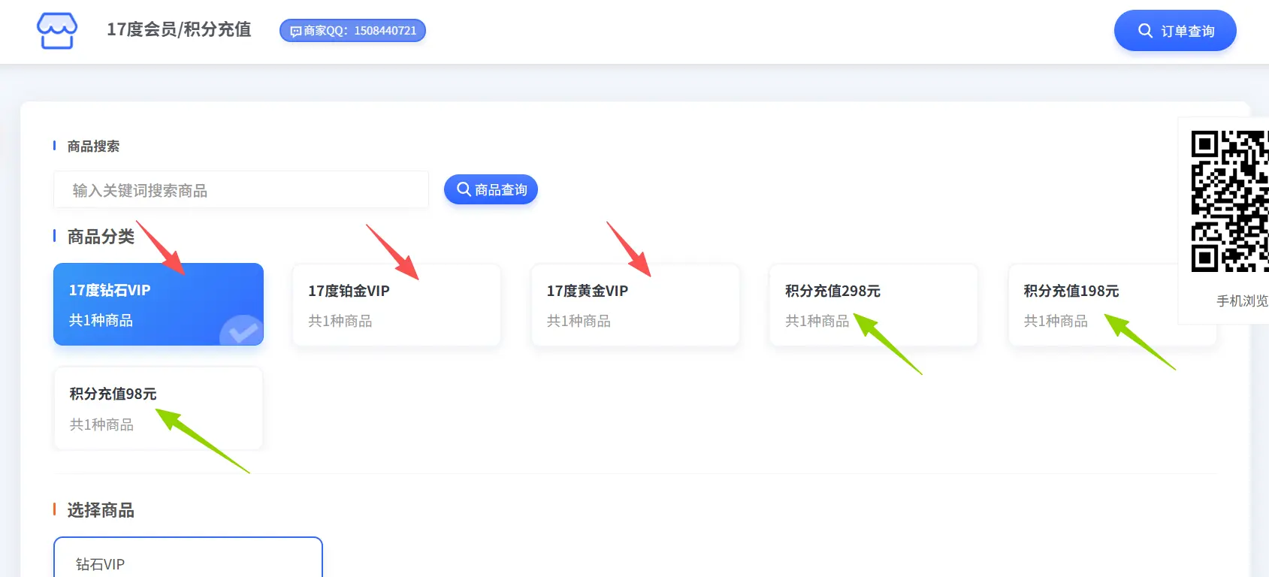Click the magnifier icon in 商品查询 button
Screen dimensions: 1269x577
click(x=464, y=189)
